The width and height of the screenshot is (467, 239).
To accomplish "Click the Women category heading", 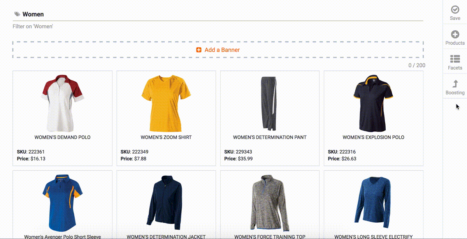I will point(33,14).
